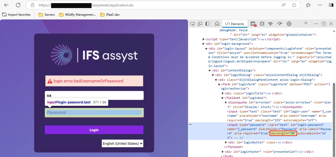Open the Network tool wifi icon
Image resolution: width=336 pixels, height=157 pixels.
(270, 24)
